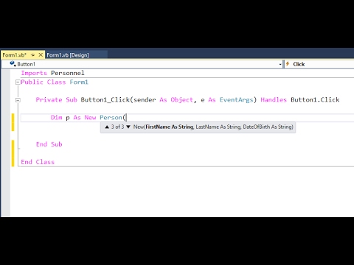Open the Form1.vb [Design] tab
This screenshot has width=354, height=265.
click(68, 55)
